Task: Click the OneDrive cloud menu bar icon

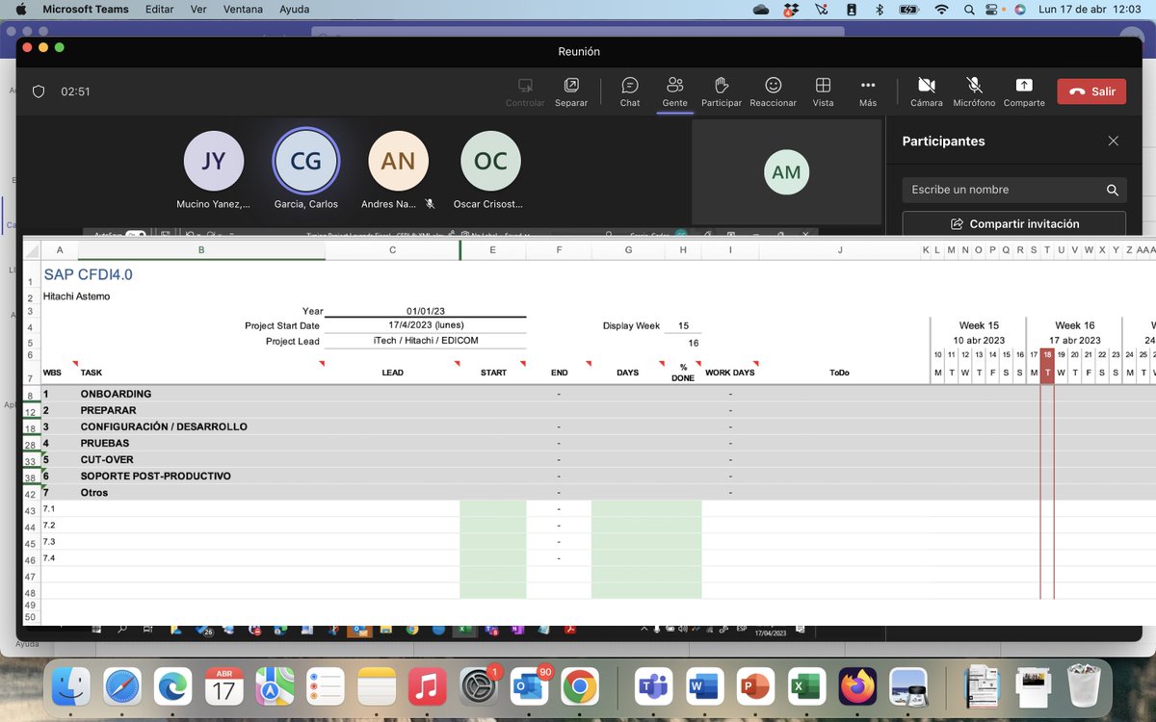Action: tap(761, 10)
